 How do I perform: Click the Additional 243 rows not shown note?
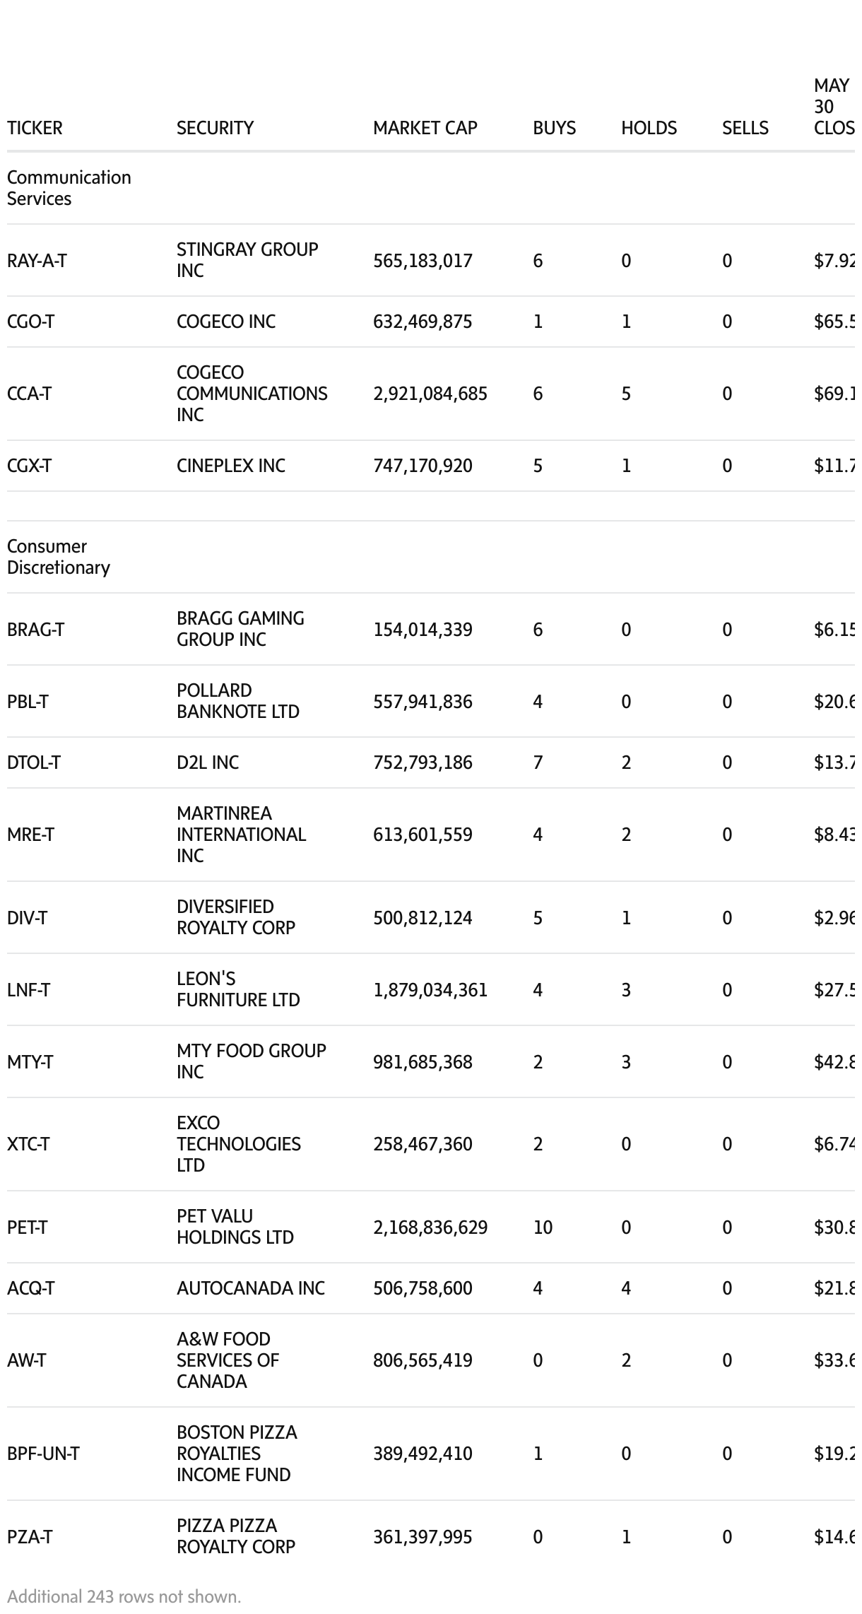[124, 1597]
